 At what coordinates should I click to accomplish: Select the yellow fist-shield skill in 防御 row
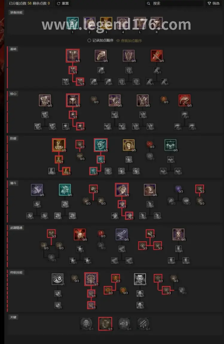pos(129,145)
